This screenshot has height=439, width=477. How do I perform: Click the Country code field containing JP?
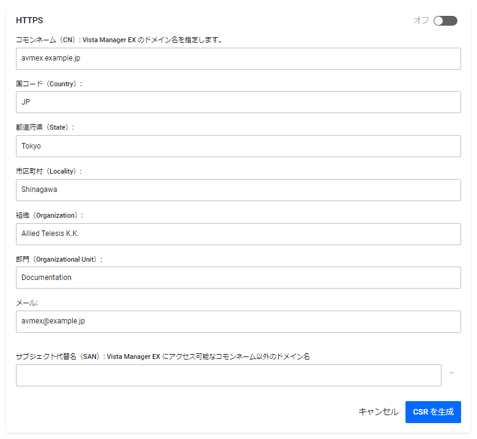coord(238,102)
